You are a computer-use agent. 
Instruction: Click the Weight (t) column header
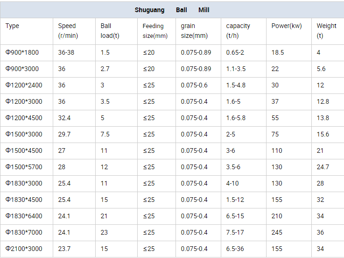326,31
